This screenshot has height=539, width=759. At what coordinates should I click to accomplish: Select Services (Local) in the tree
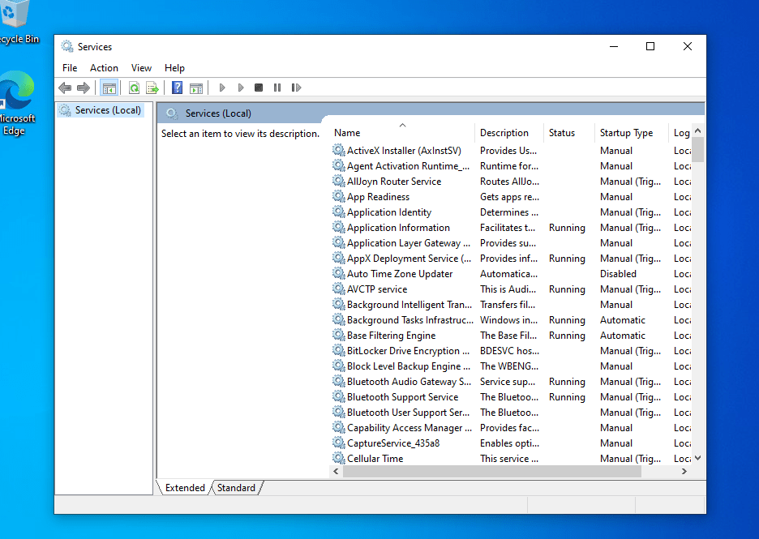108,110
